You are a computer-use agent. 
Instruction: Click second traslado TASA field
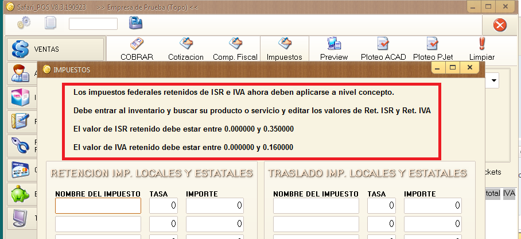[382, 224]
